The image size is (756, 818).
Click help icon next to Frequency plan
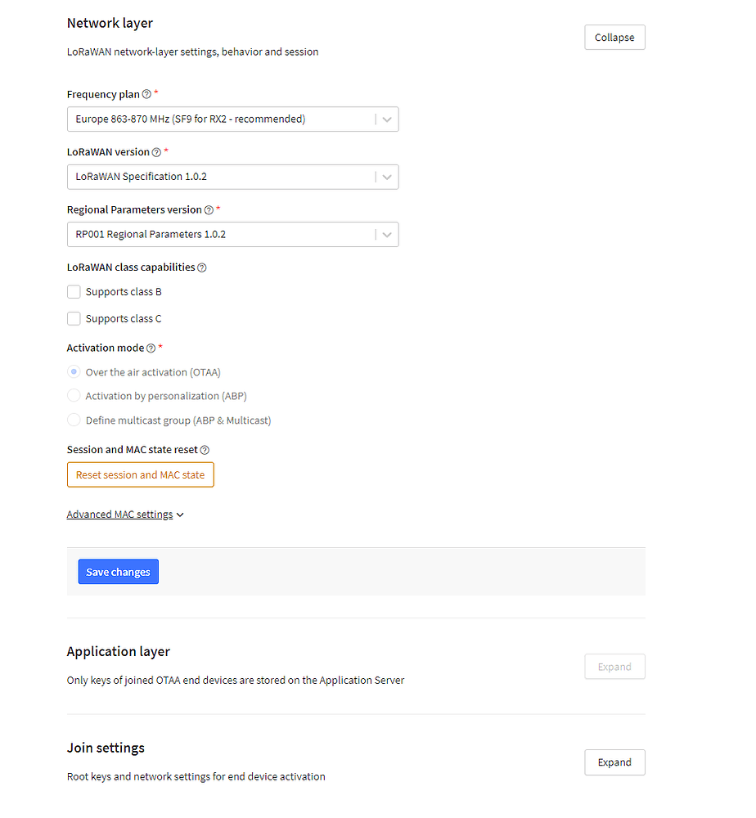146,94
